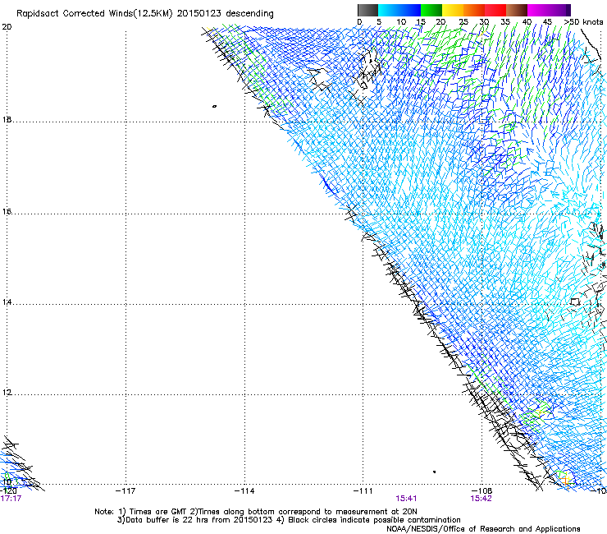Viewport: 607px width, 534px height.
Task: Select the magenta 40-45 knots legend swatch
Action: pyautogui.click(x=538, y=10)
